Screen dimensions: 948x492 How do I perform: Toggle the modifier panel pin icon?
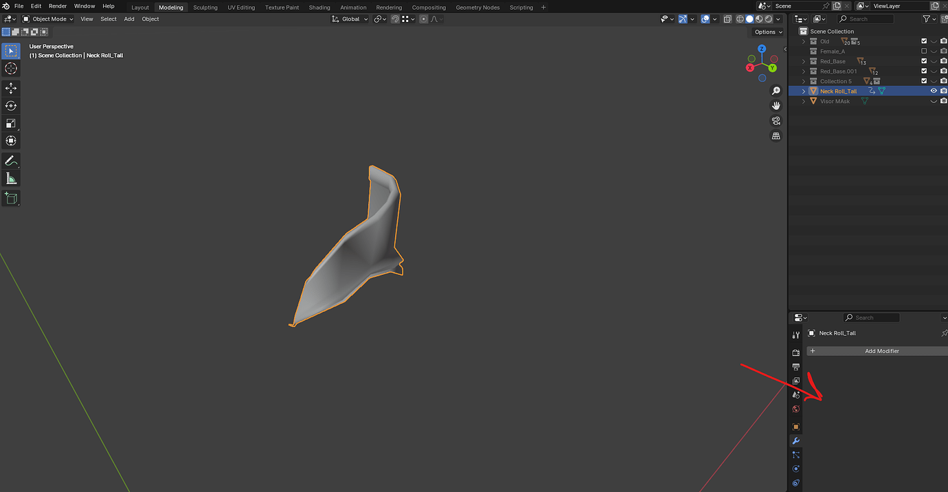pos(944,333)
